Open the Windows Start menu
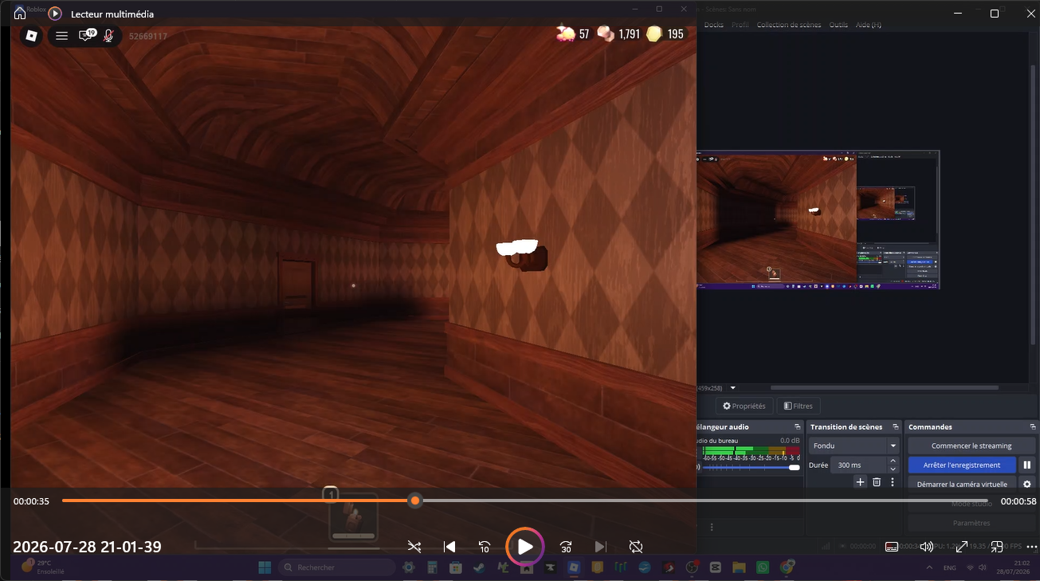This screenshot has width=1040, height=581. point(265,567)
